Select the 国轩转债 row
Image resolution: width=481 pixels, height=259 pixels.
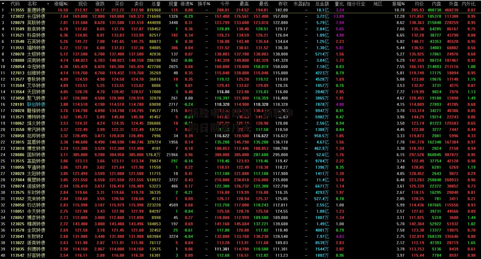tap(240, 155)
